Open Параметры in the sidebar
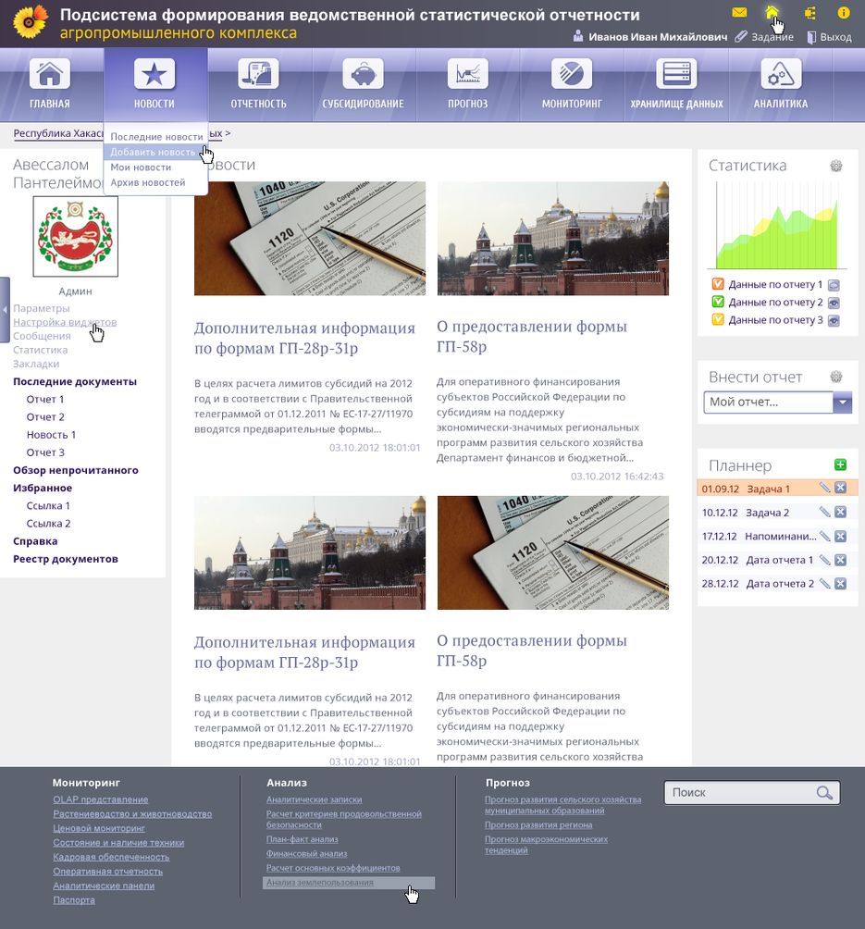The image size is (865, 929). [x=42, y=308]
